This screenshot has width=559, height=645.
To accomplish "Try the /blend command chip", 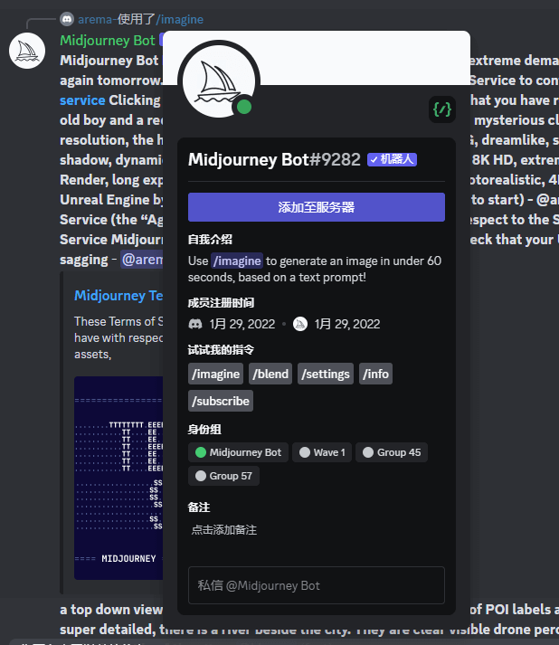I will [x=270, y=374].
